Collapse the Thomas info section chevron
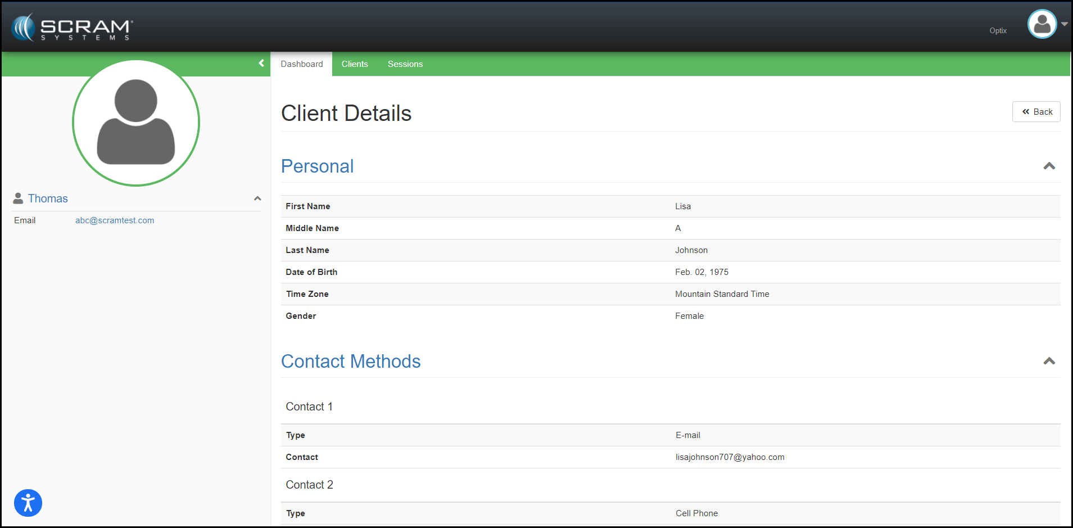This screenshot has height=528, width=1073. point(257,198)
